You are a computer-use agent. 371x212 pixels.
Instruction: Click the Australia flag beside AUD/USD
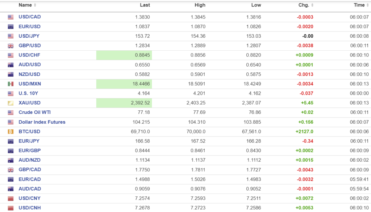pos(11,65)
